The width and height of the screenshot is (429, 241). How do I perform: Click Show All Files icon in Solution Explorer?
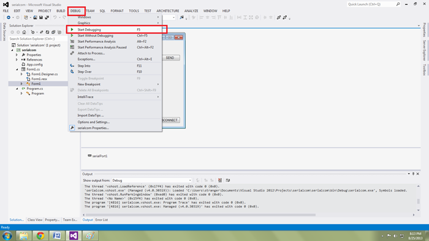coord(59,32)
